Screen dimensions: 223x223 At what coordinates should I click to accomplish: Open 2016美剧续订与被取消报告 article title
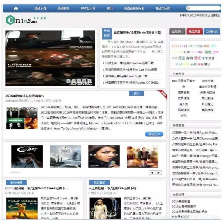tap(25, 96)
